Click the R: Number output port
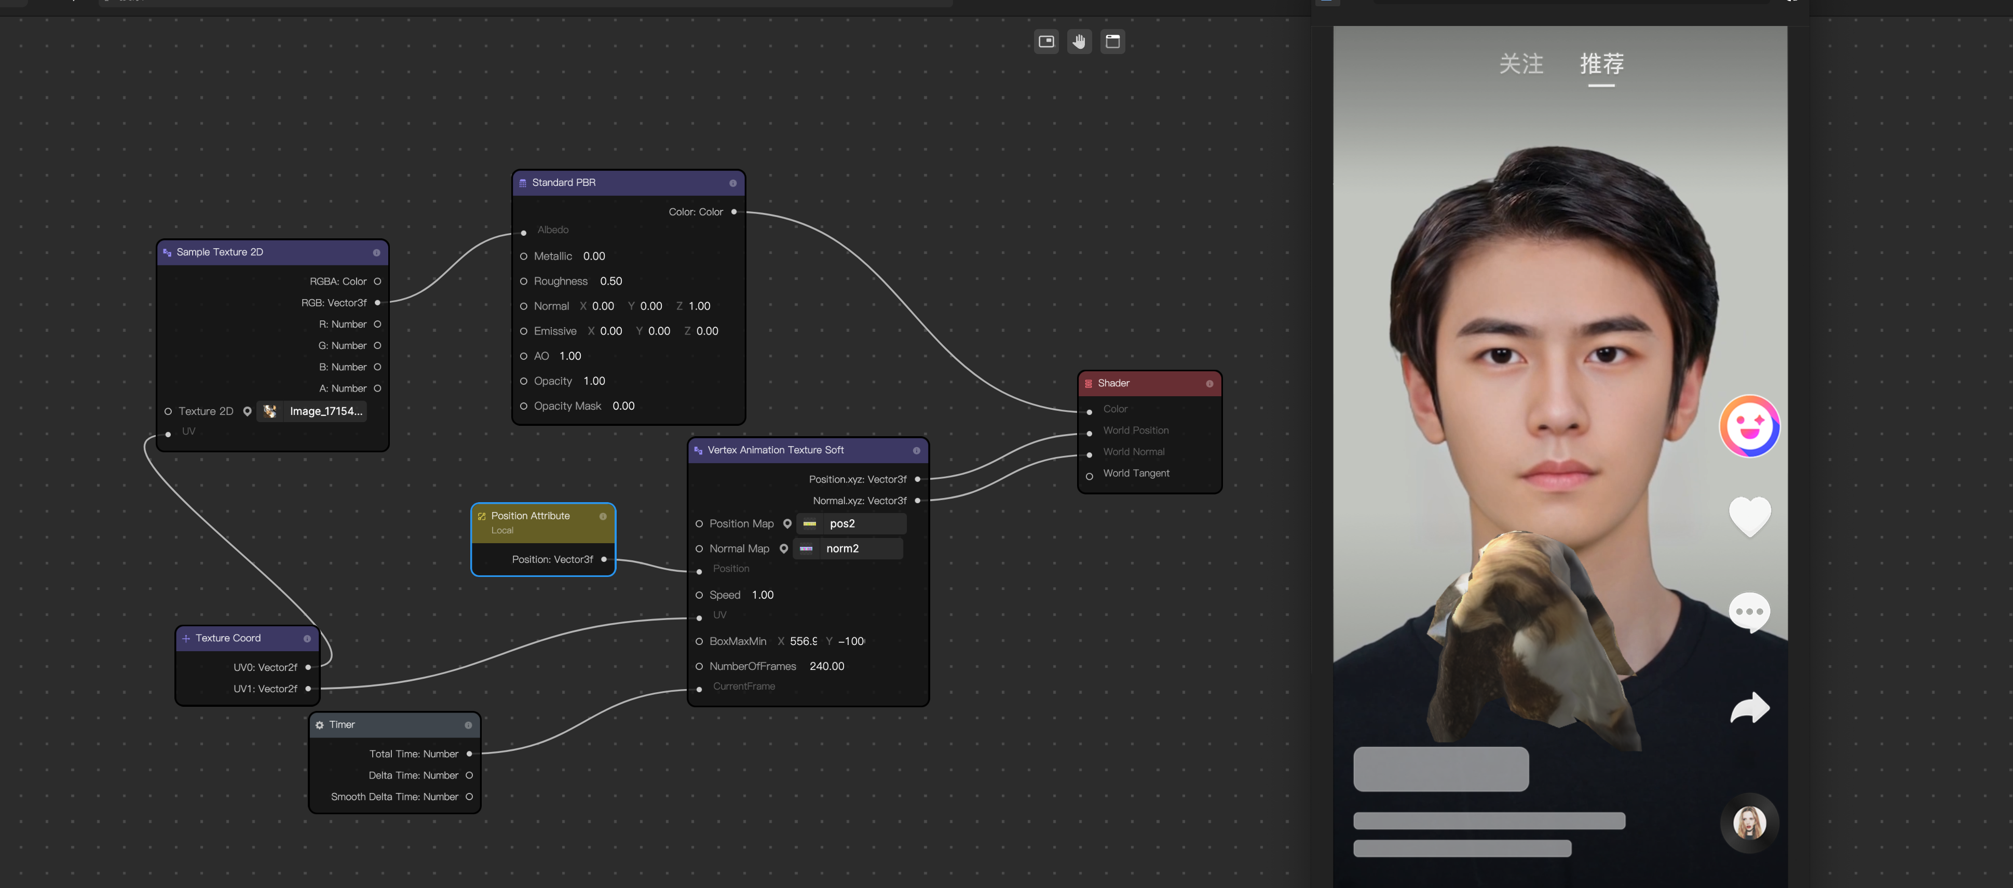This screenshot has height=888, width=2013. pyautogui.click(x=377, y=325)
